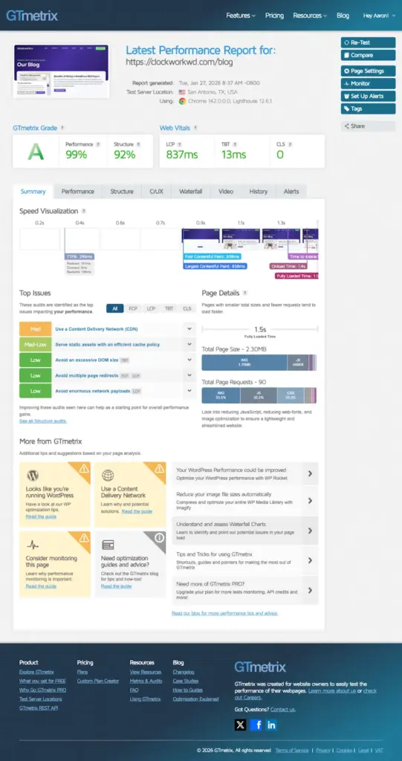Open the Features dropdown menu

pos(241,16)
